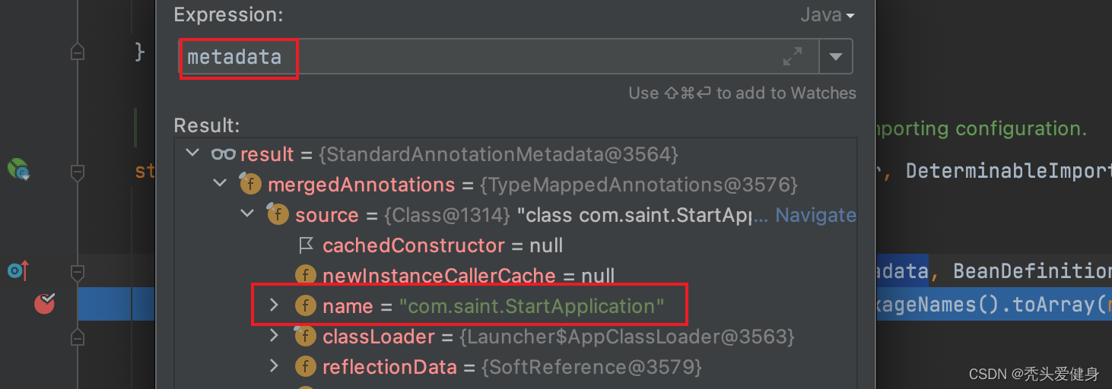Expand the reflectionData node
1112x389 pixels.
tap(275, 367)
